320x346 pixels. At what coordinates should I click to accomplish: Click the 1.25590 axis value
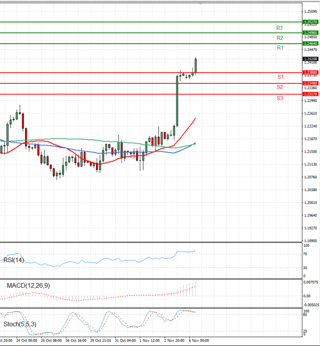[x=310, y=11]
